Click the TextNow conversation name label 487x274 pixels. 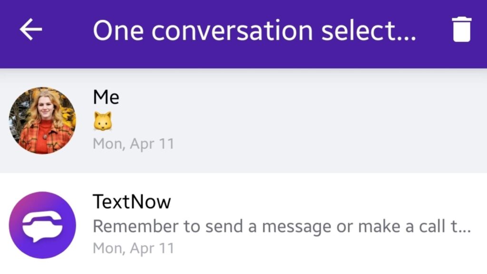click(132, 201)
